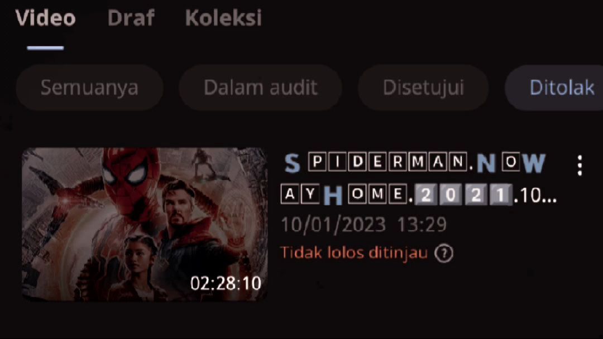603x339 pixels.
Task: Show videos in Dalam audit
Action: pos(260,88)
